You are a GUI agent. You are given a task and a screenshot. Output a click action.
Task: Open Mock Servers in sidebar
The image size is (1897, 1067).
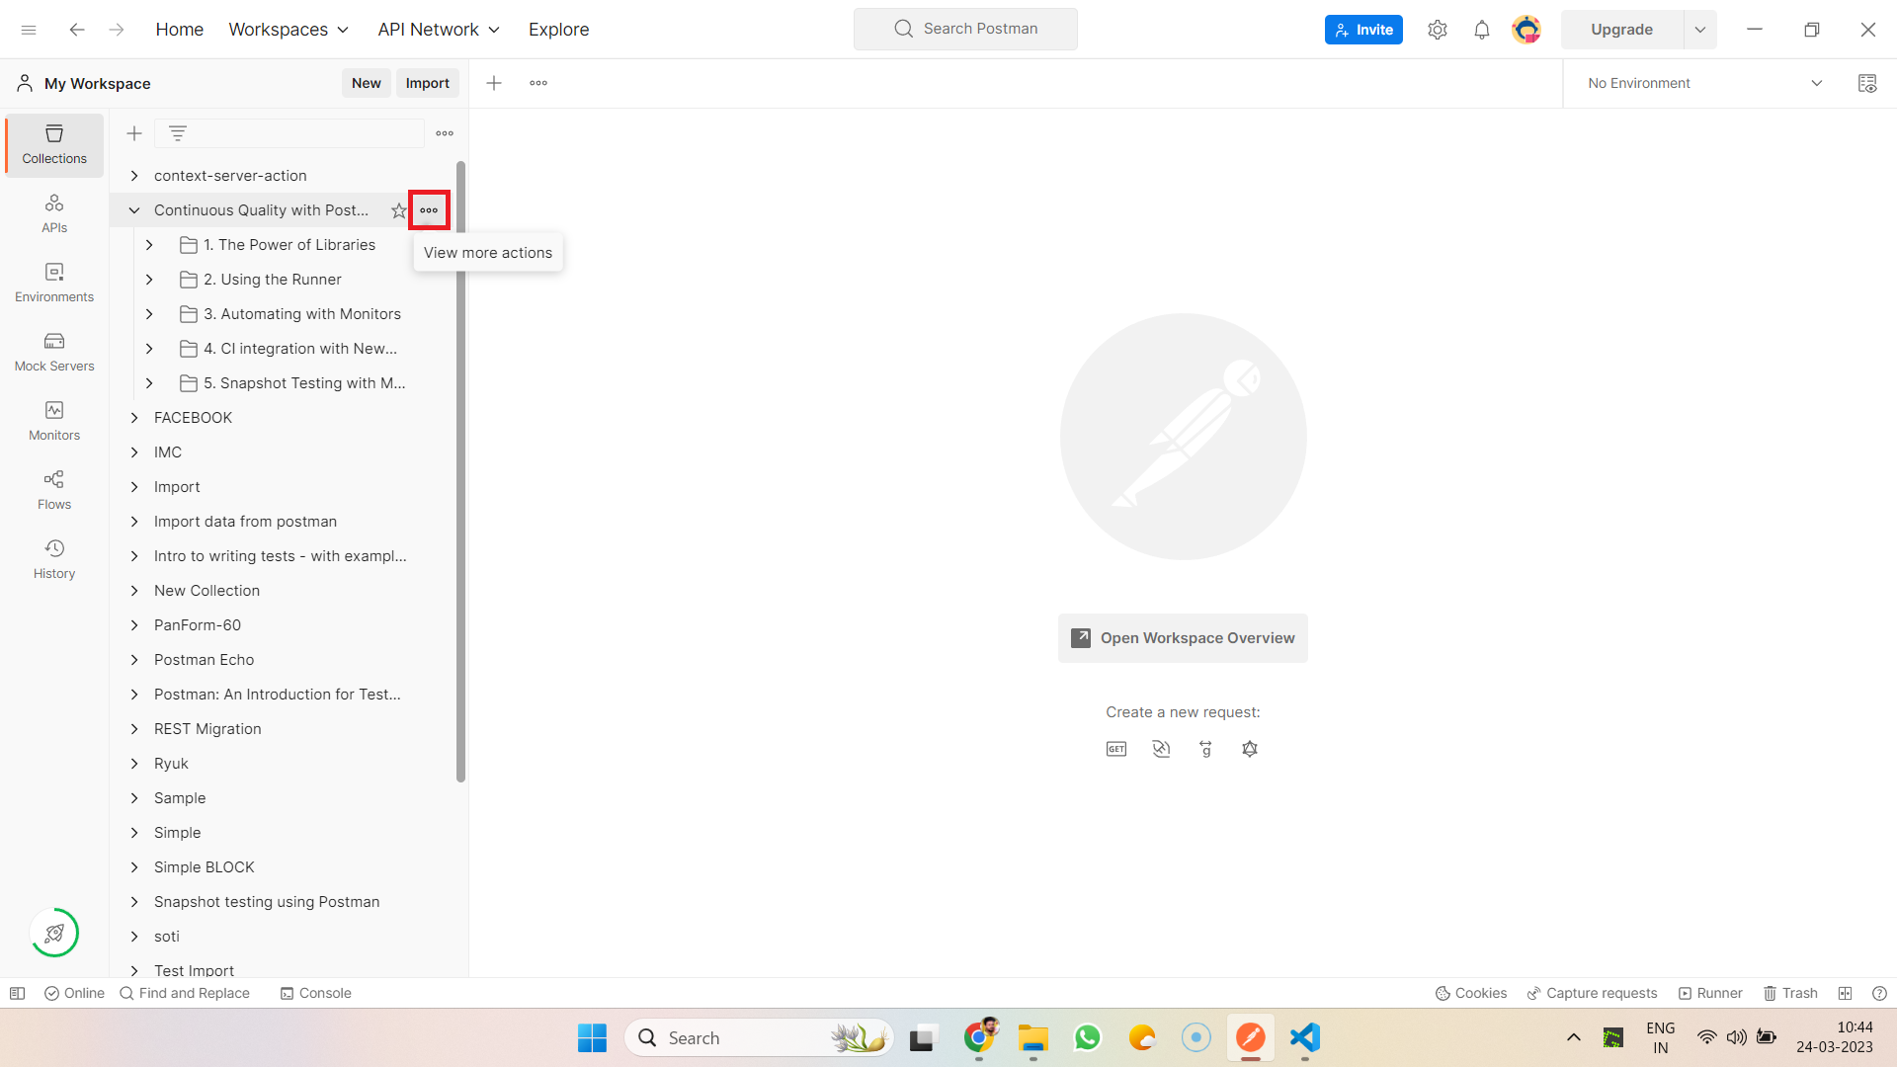(x=54, y=352)
